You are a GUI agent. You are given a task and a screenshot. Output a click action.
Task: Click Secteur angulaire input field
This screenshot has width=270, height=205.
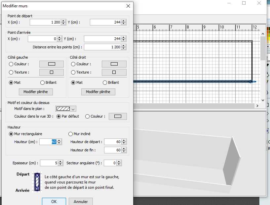pyautogui.click(x=110, y=163)
